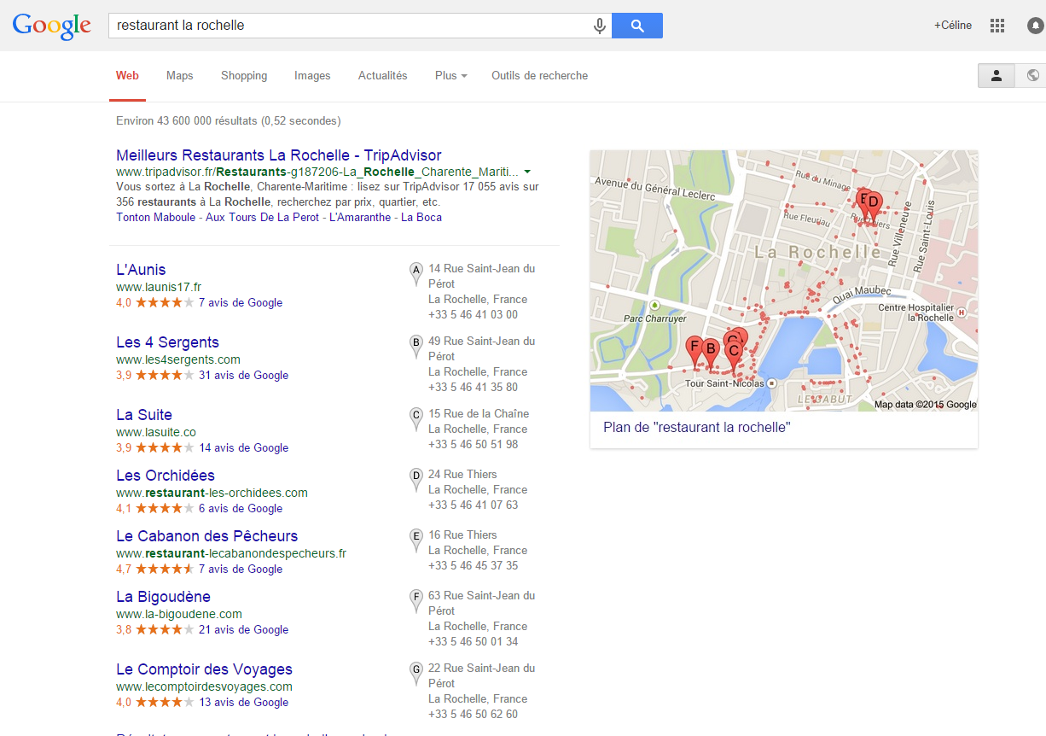The image size is (1046, 736).
Task: Activate voice search microphone icon
Action: tap(600, 26)
